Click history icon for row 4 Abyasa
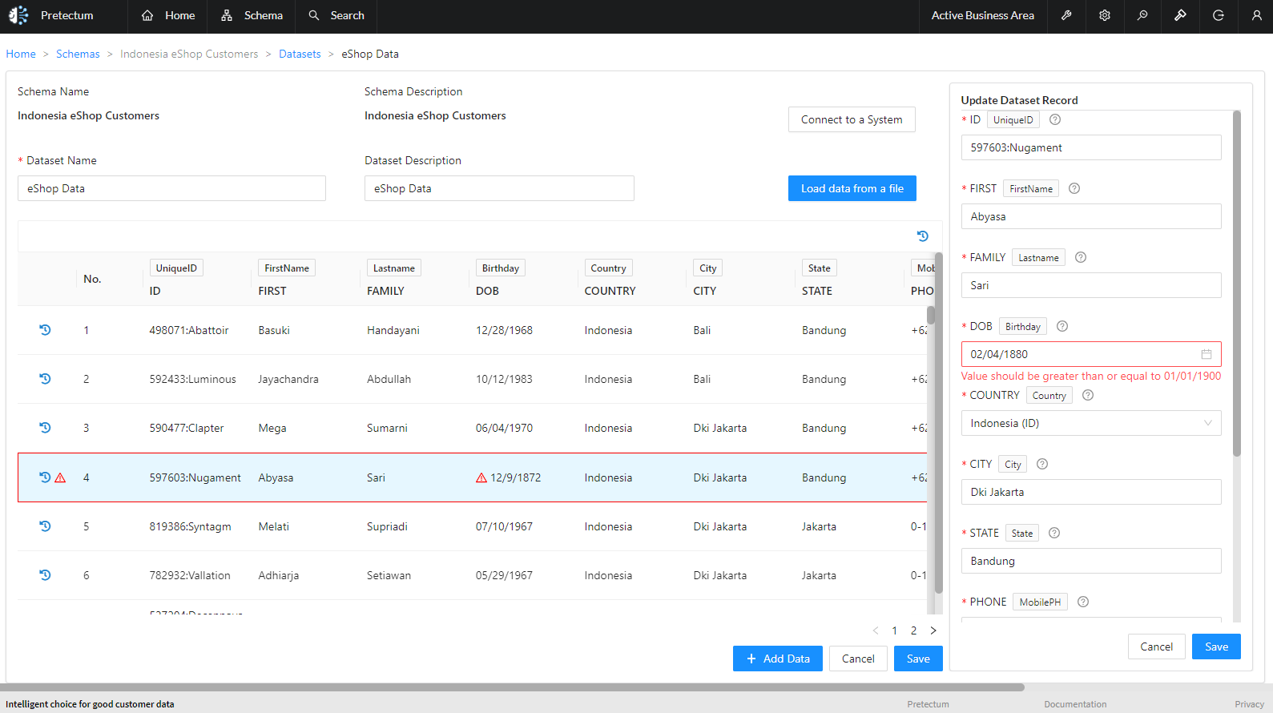 tap(45, 477)
